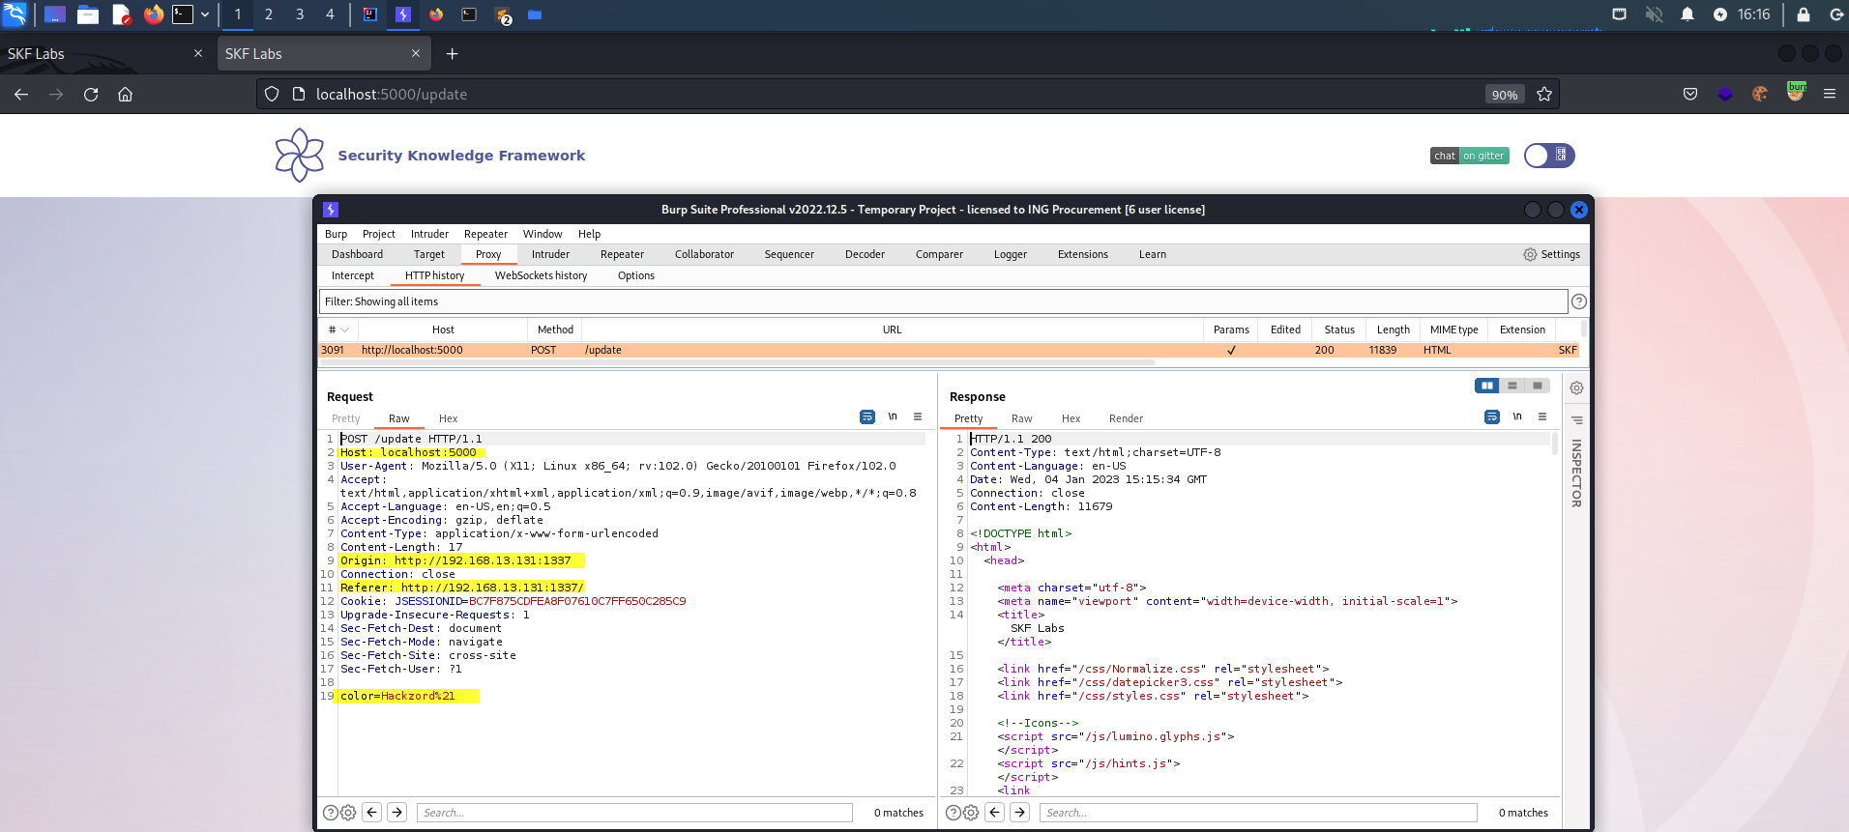Viewport: 1849px width, 832px height.
Task: Bookmark page with star icon
Action: coord(1544,94)
